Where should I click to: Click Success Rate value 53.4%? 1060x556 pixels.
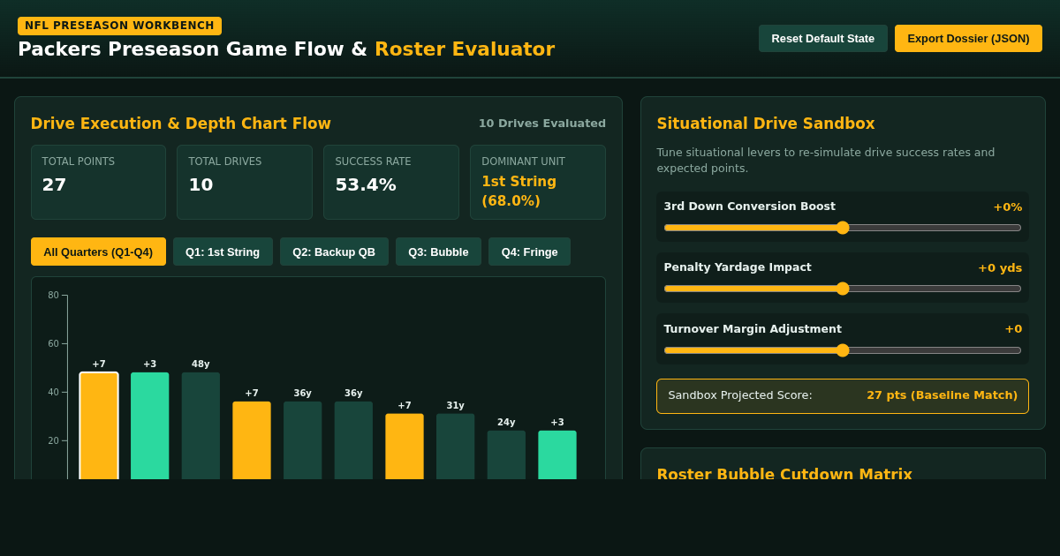coord(366,184)
